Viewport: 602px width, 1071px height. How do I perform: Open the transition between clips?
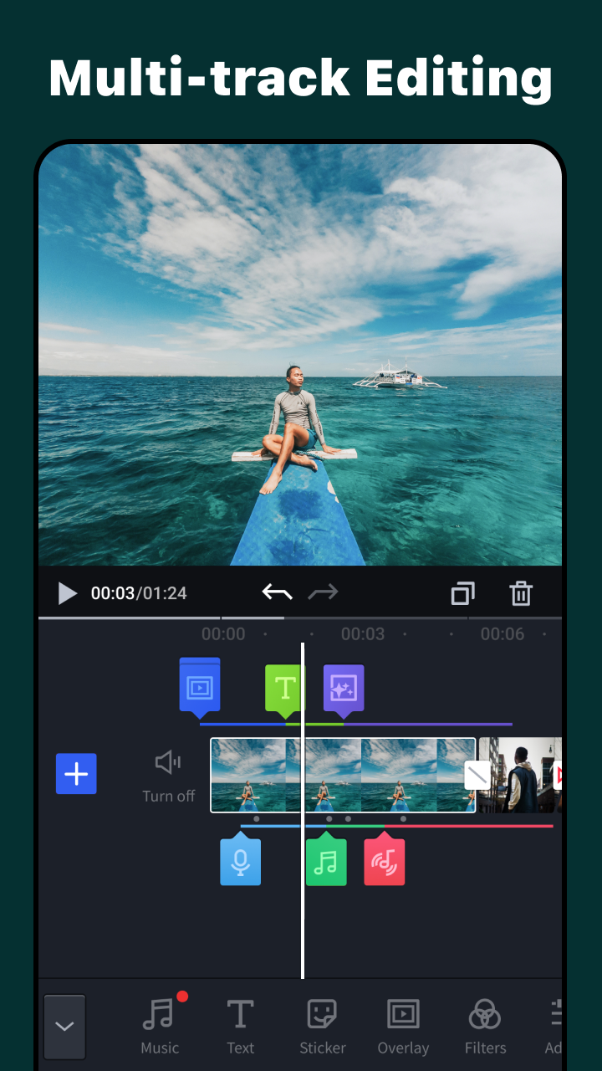(477, 775)
